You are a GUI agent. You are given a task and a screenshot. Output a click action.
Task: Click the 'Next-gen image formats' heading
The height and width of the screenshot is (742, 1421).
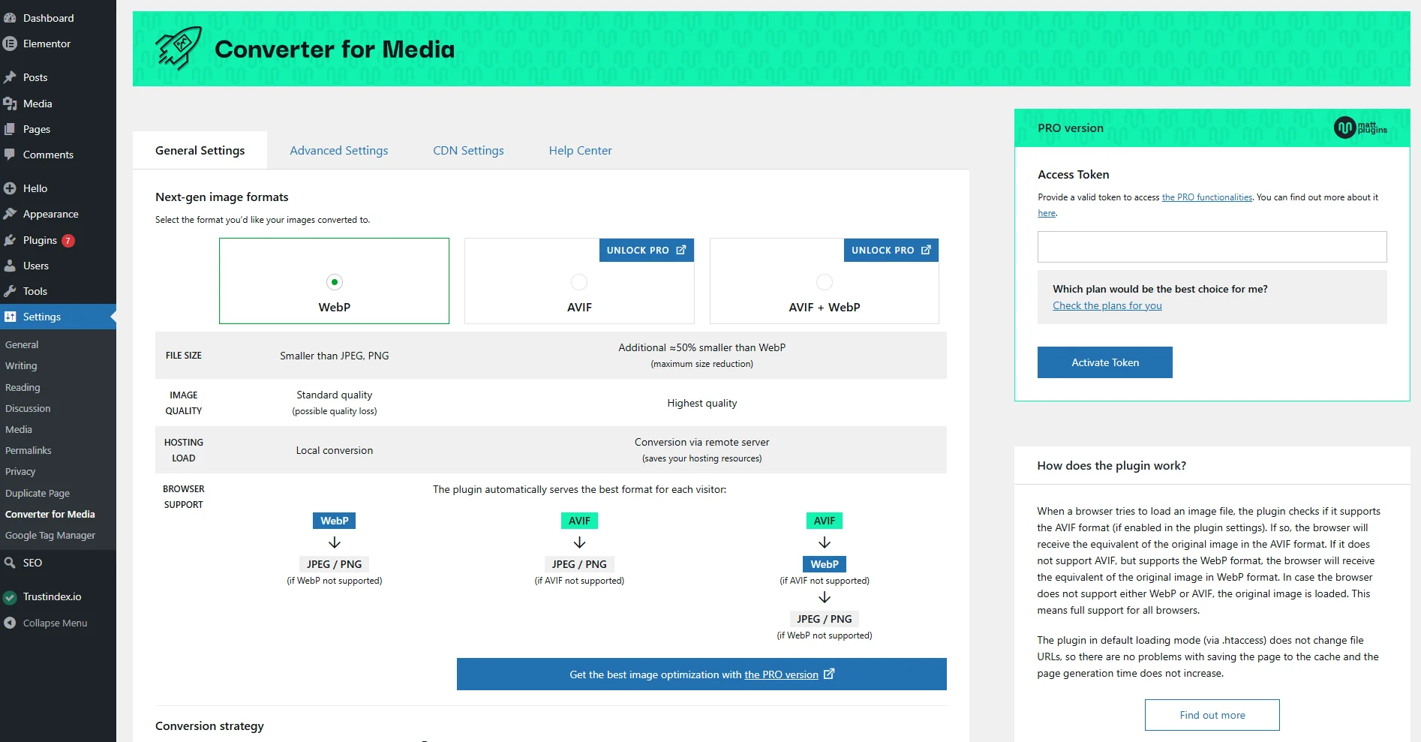point(221,197)
